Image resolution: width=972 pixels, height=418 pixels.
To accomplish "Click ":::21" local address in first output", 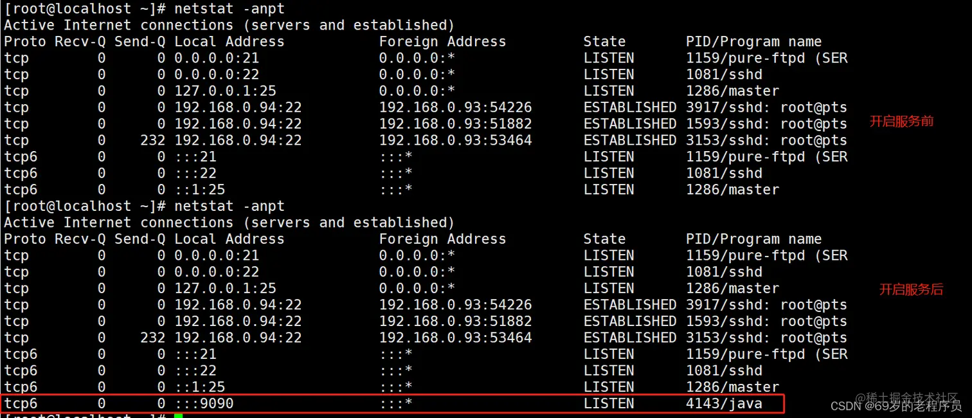I will (x=195, y=157).
